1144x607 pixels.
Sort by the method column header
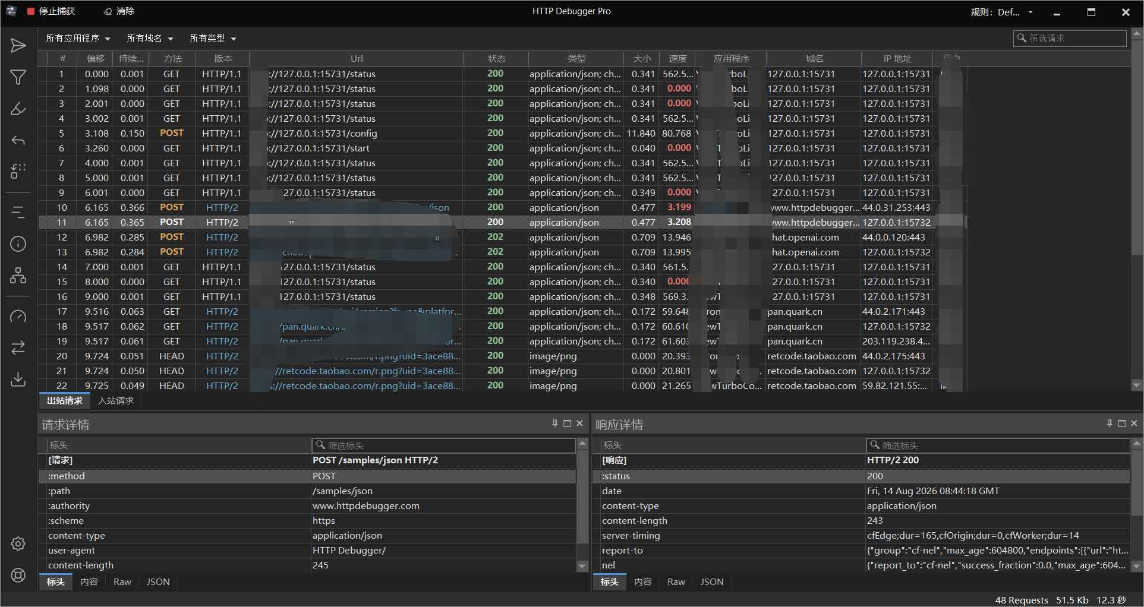[x=172, y=58]
